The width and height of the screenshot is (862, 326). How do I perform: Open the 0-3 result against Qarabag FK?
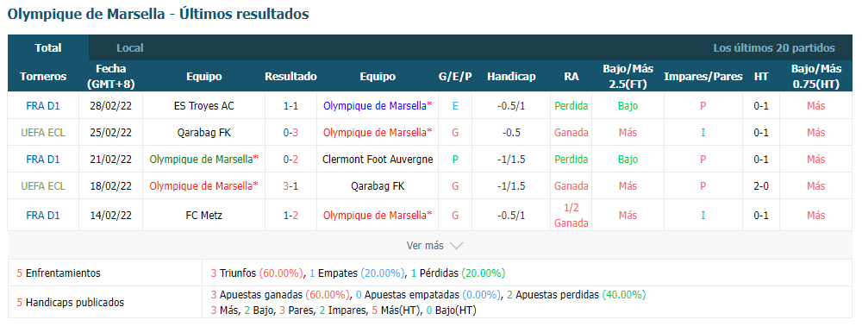point(290,133)
